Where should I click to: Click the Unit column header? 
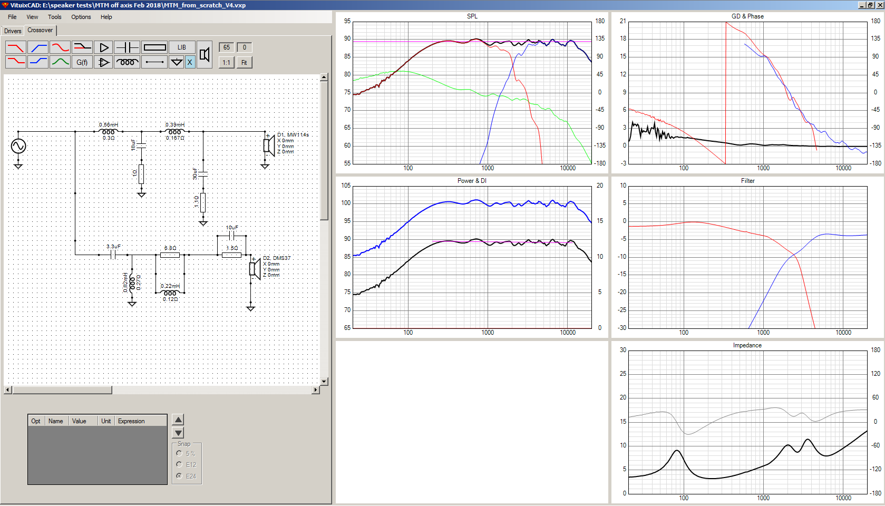click(106, 421)
